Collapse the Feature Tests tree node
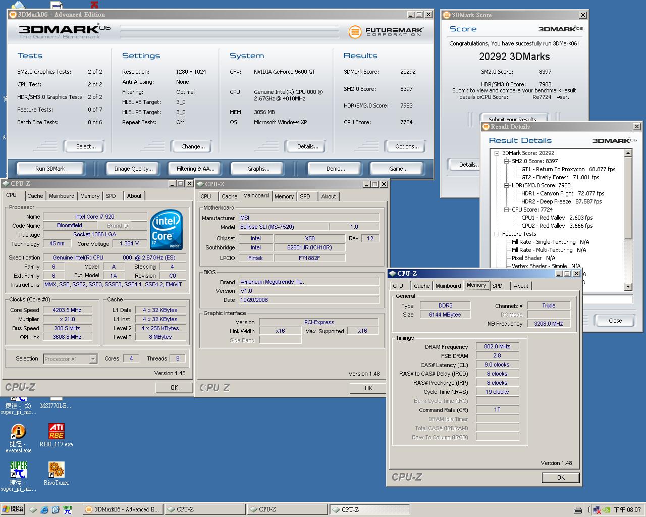 pos(497,234)
